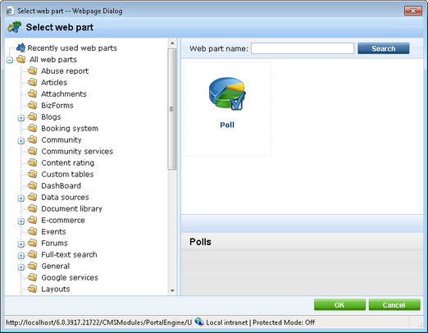Confirm with the OK button
The image size is (428, 333).
pyautogui.click(x=339, y=305)
